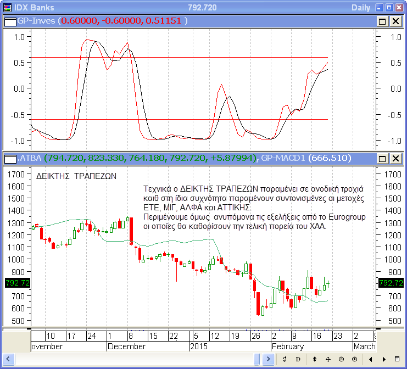Go to previous chart with left triangle

(371, 359)
